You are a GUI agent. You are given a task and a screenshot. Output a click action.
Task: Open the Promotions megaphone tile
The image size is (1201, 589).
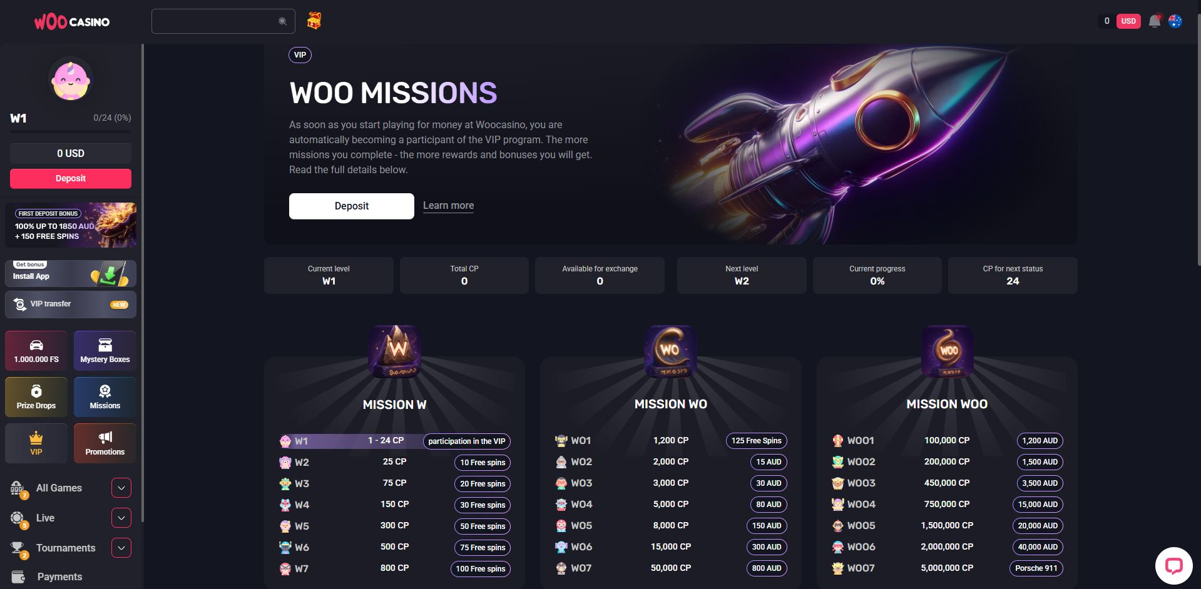click(105, 443)
